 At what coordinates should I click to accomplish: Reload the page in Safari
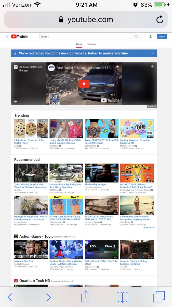click(x=160, y=19)
